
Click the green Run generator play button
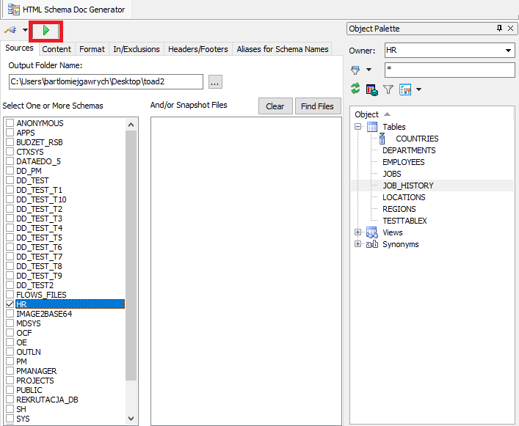[46, 31]
